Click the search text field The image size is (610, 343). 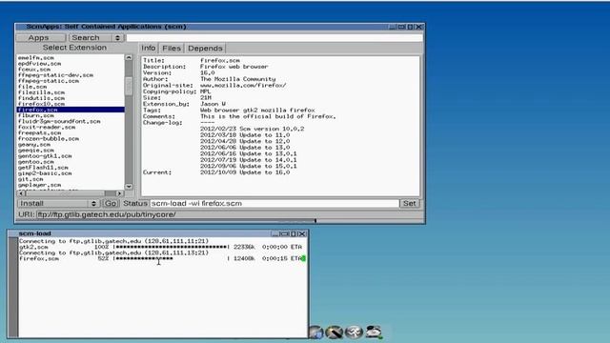coord(274,38)
